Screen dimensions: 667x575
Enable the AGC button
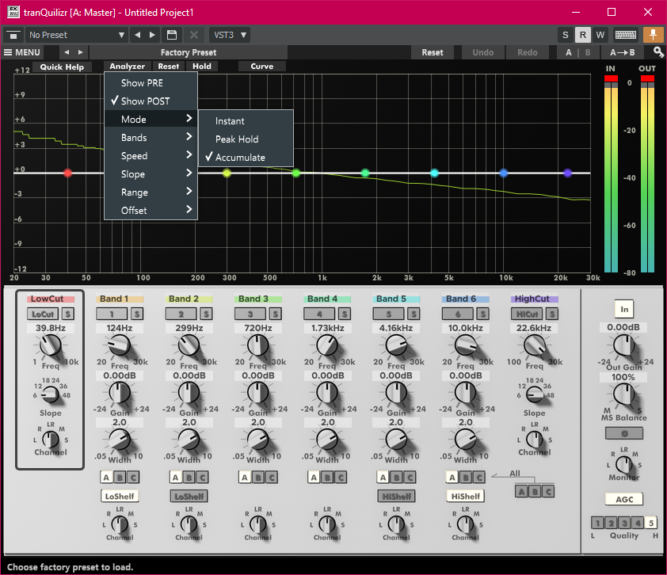(x=624, y=499)
